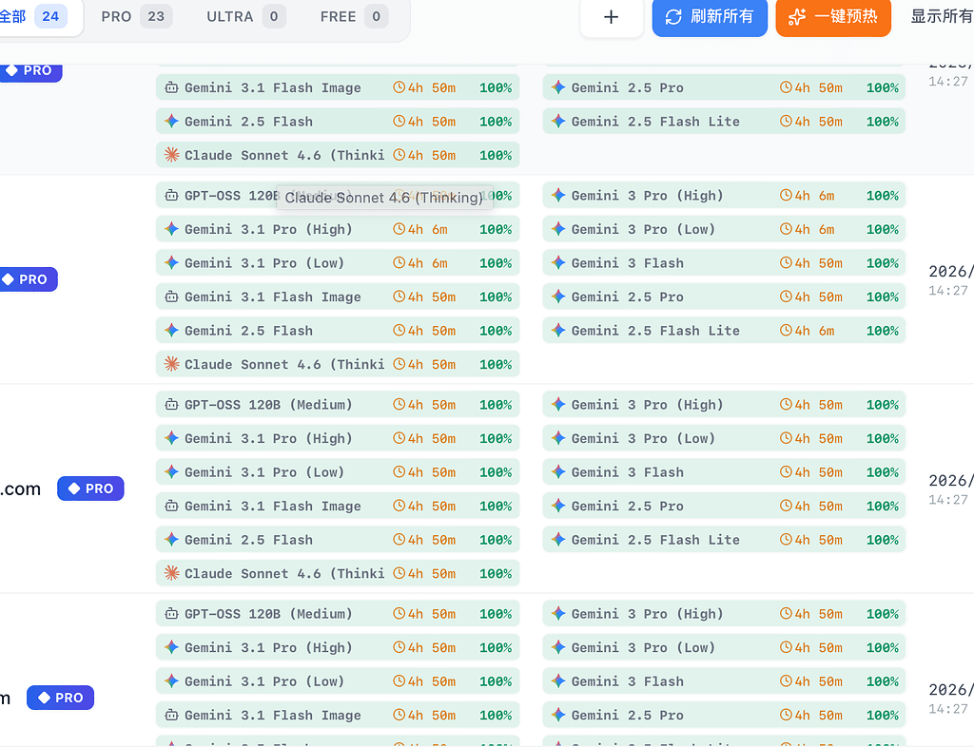Click the plus icon to add account
Screen dimensions: 974x747
[612, 17]
